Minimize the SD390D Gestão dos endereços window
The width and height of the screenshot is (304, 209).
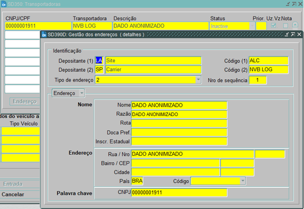tap(287, 34)
